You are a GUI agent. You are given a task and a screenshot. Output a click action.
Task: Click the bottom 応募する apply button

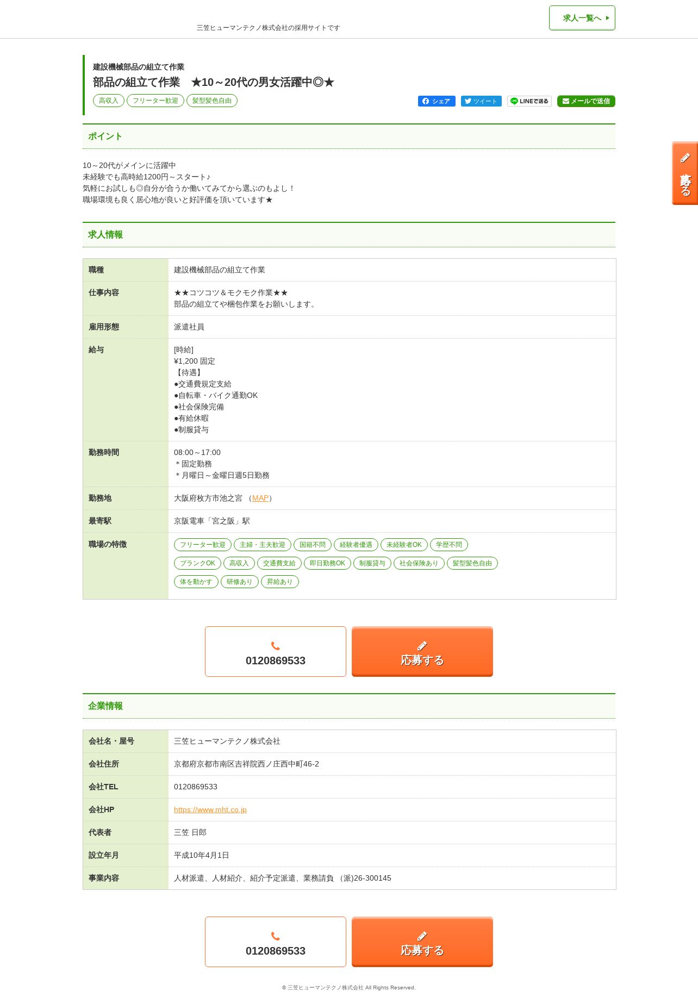pos(422,942)
